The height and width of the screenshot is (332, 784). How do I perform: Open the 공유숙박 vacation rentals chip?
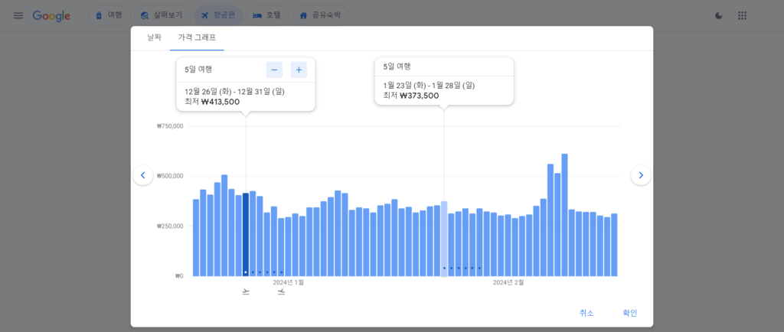click(x=321, y=16)
